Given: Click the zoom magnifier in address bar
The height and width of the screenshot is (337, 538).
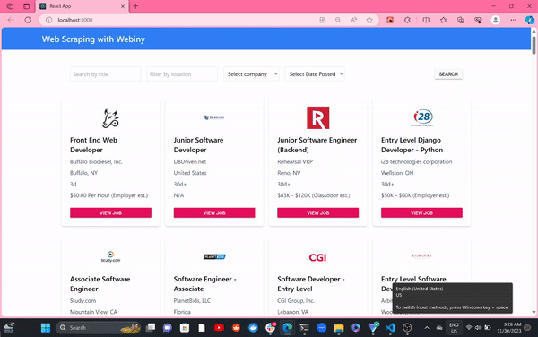Looking at the screenshot, I should click(338, 20).
